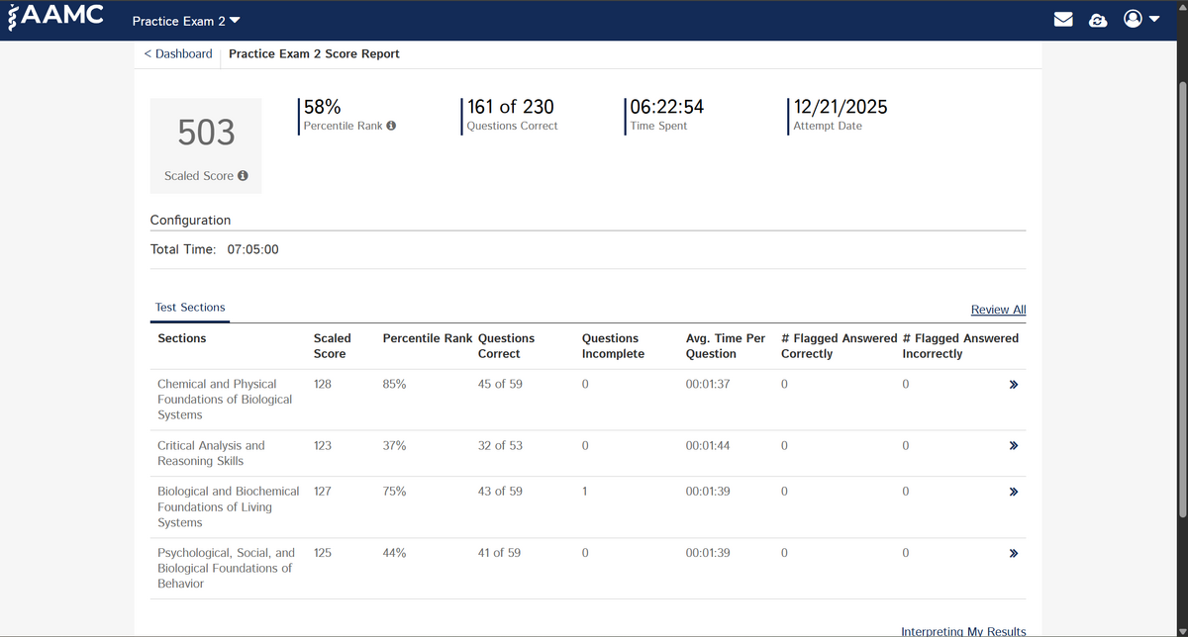Click the user profile avatar icon
The image size is (1188, 637).
coord(1134,20)
